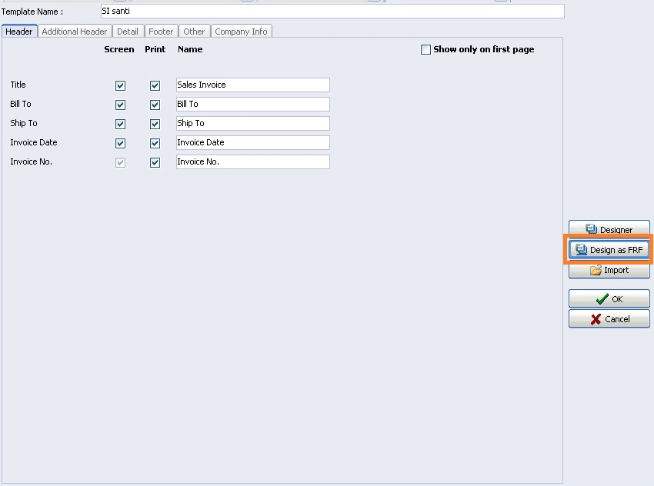Open the Detail tab

(x=128, y=32)
